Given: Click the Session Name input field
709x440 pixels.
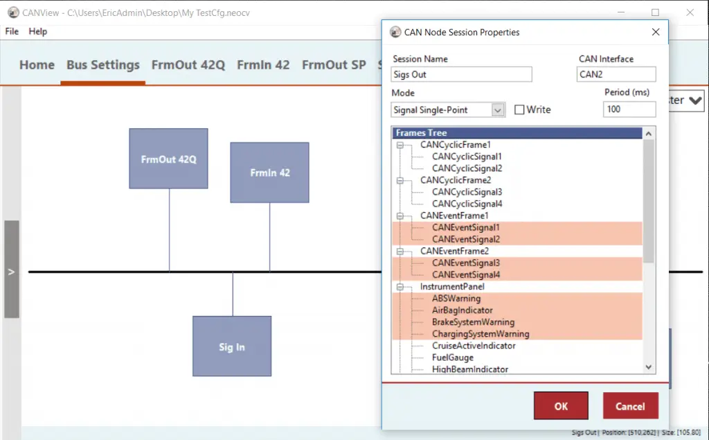Looking at the screenshot, I should point(461,74).
